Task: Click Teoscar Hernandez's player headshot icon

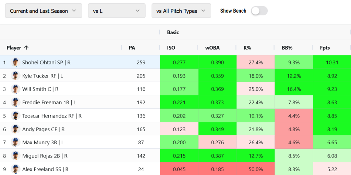Action: point(15,116)
